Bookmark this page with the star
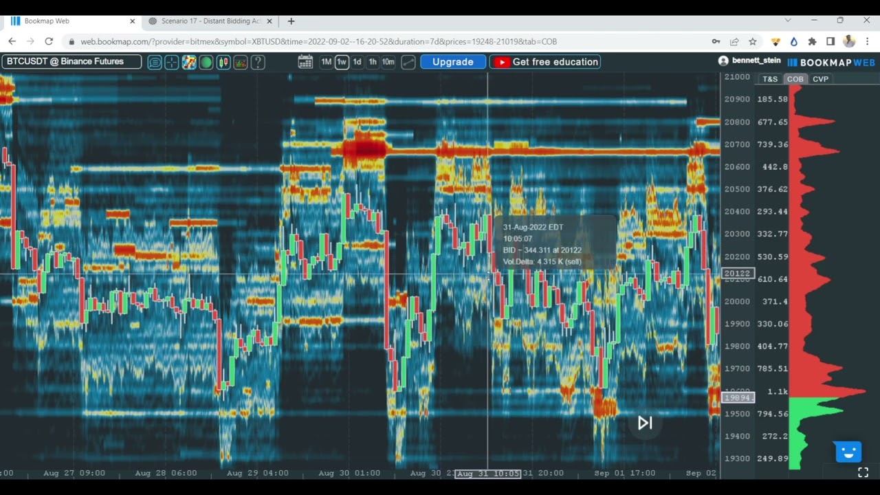Viewport: 880px width, 495px height. [753, 42]
